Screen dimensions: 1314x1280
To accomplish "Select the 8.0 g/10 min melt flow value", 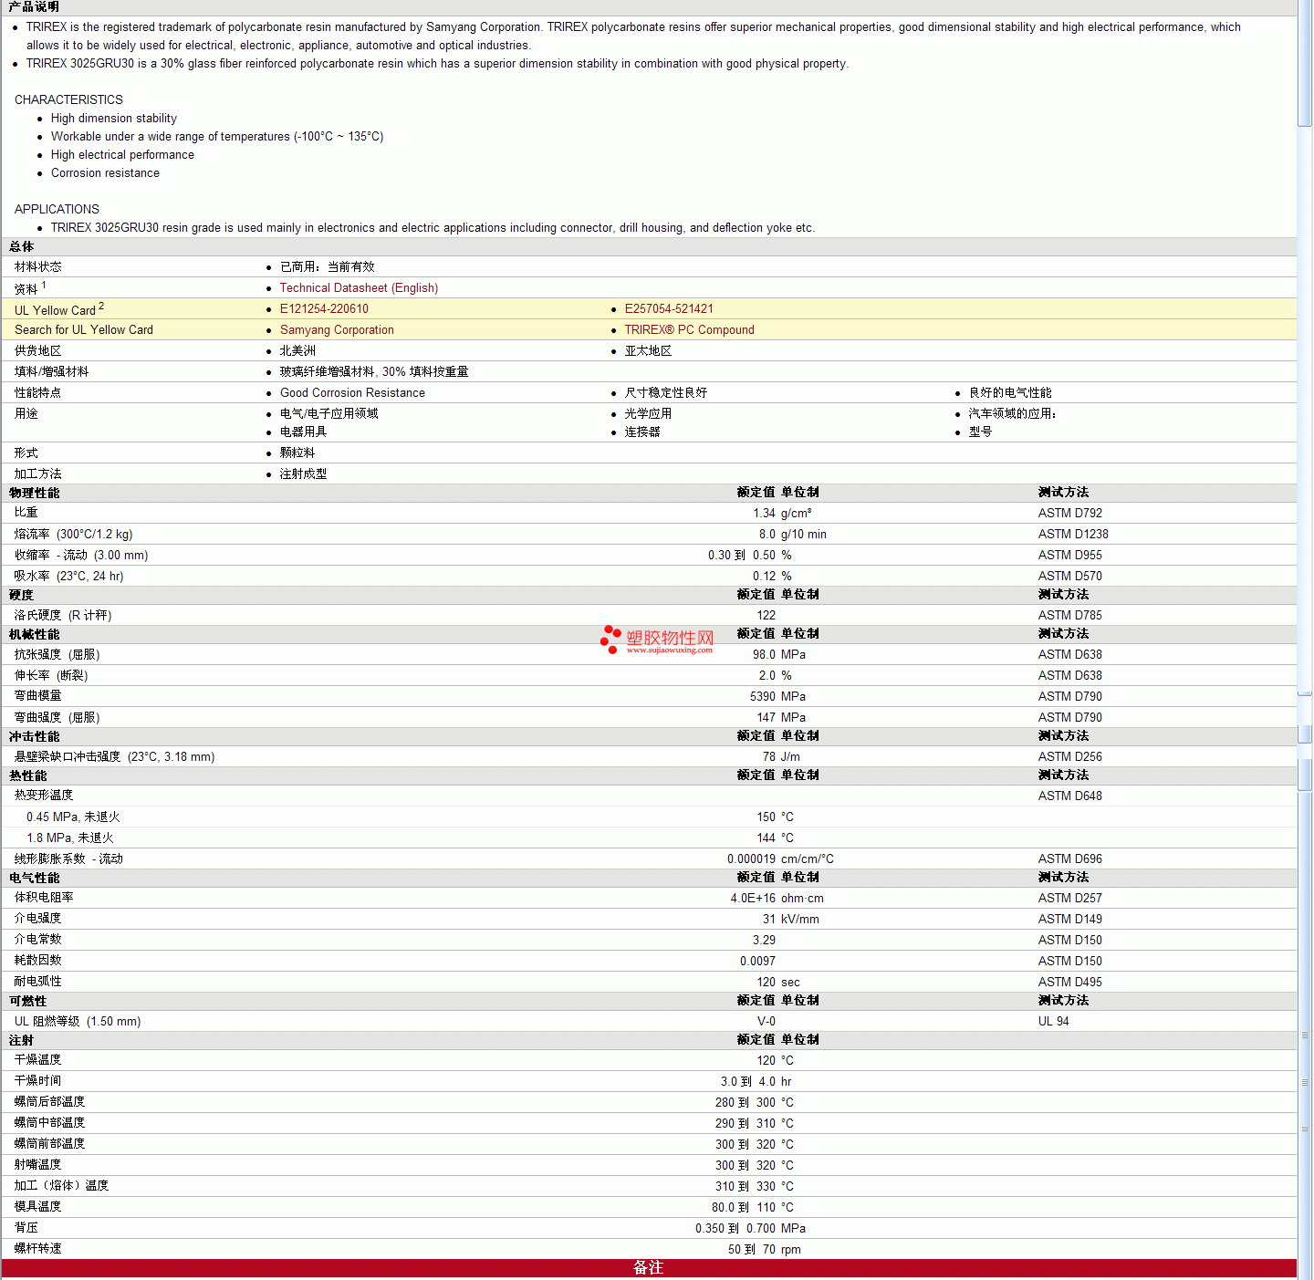I will pyautogui.click(x=793, y=535).
